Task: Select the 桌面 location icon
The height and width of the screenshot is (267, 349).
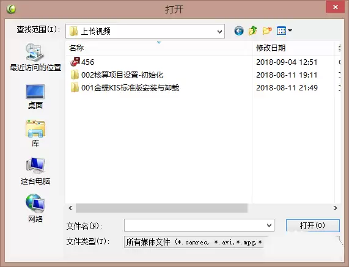Action: coord(35,97)
